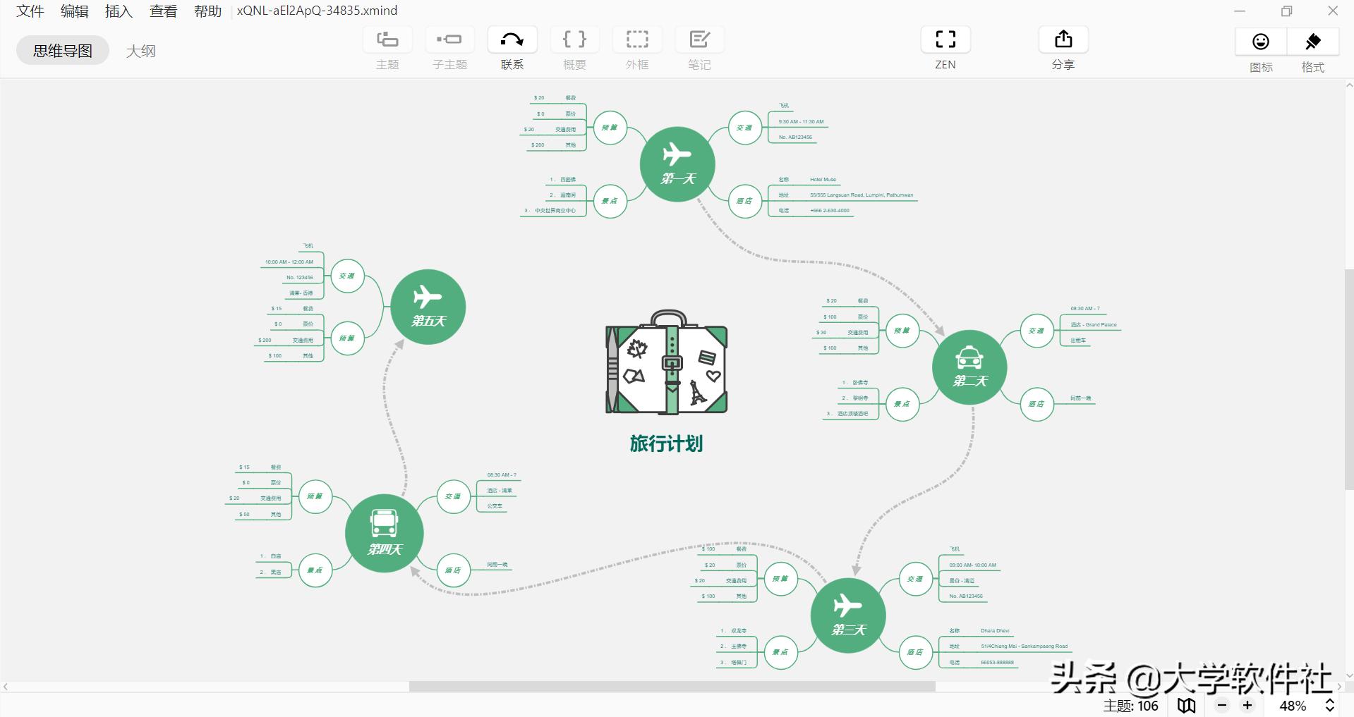Click the zoom in plus button
The height and width of the screenshot is (717, 1354).
1247,705
